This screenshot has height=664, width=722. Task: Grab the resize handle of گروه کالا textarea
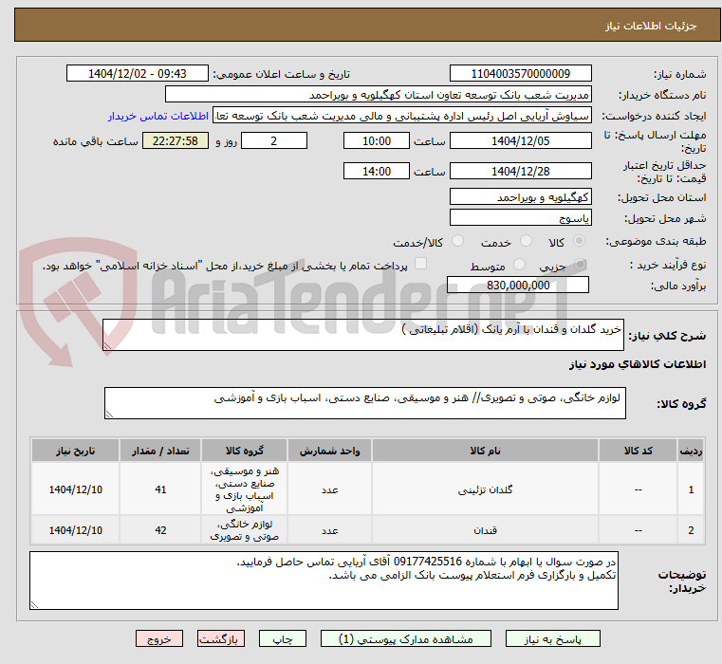[x=109, y=415]
